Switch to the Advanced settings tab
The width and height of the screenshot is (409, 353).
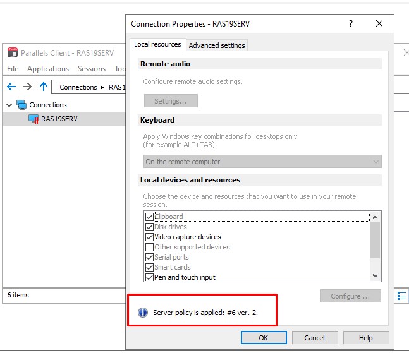pos(217,45)
